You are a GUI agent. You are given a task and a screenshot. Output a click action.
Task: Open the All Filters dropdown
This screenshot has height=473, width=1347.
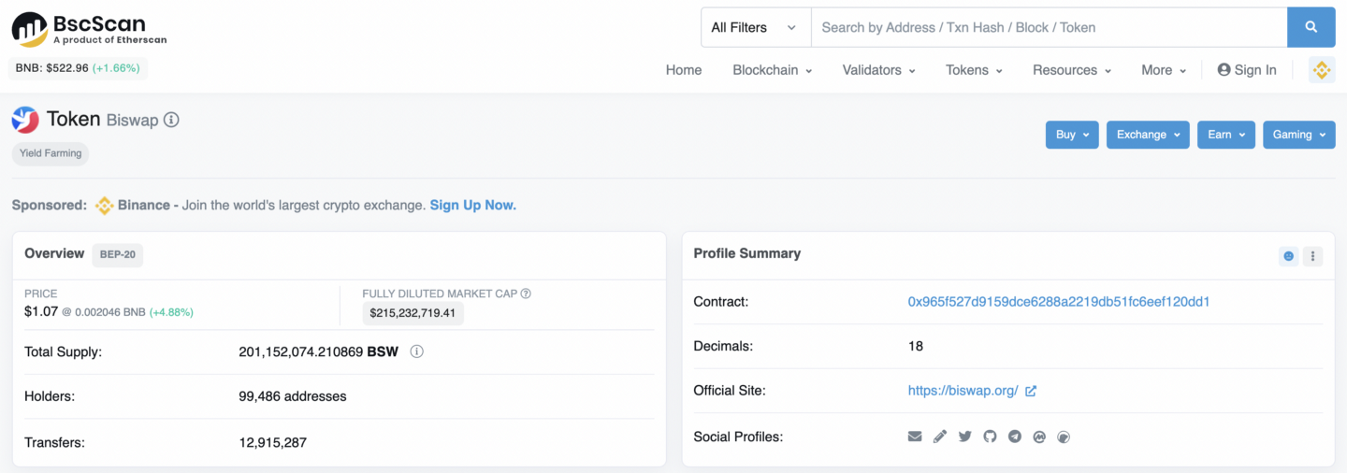(756, 27)
